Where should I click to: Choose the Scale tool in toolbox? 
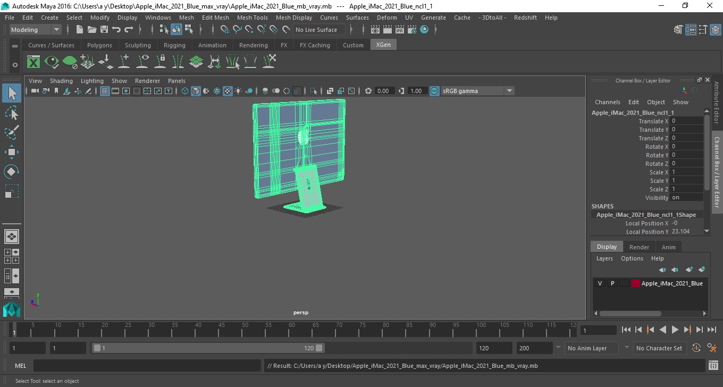(x=12, y=191)
